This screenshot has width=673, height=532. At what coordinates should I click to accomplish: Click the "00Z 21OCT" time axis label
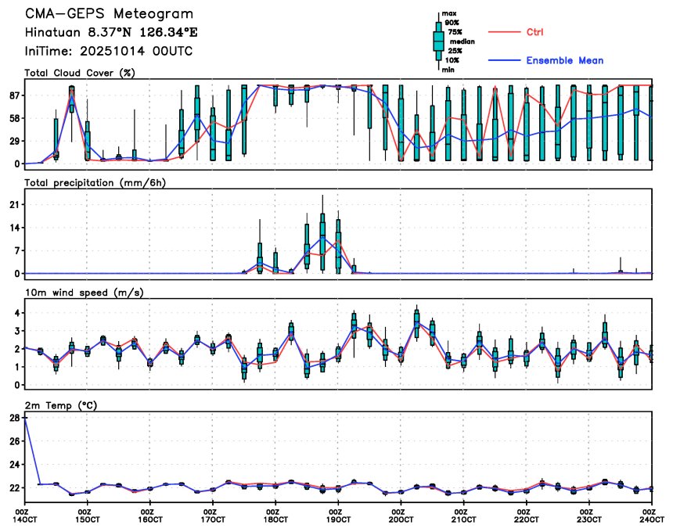(x=463, y=516)
